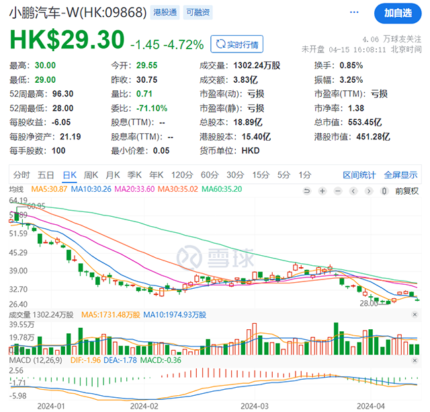Select the 周K chart tab
This screenshot has width=430, height=412.
point(91,175)
